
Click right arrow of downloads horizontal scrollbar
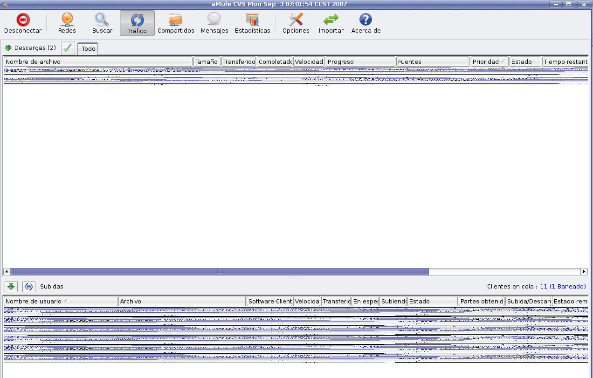[x=584, y=271]
